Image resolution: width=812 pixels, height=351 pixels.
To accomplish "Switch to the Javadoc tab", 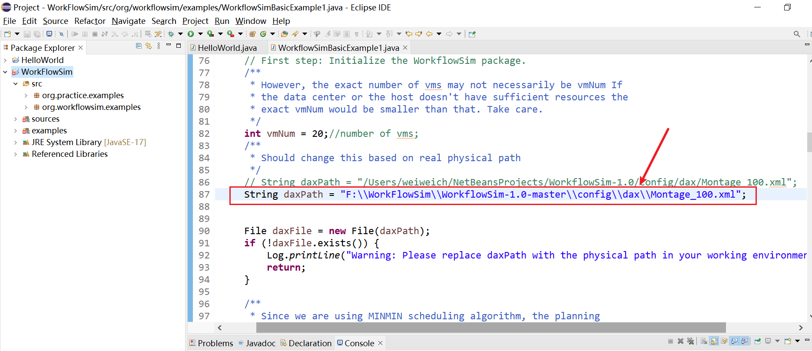I will point(257,343).
